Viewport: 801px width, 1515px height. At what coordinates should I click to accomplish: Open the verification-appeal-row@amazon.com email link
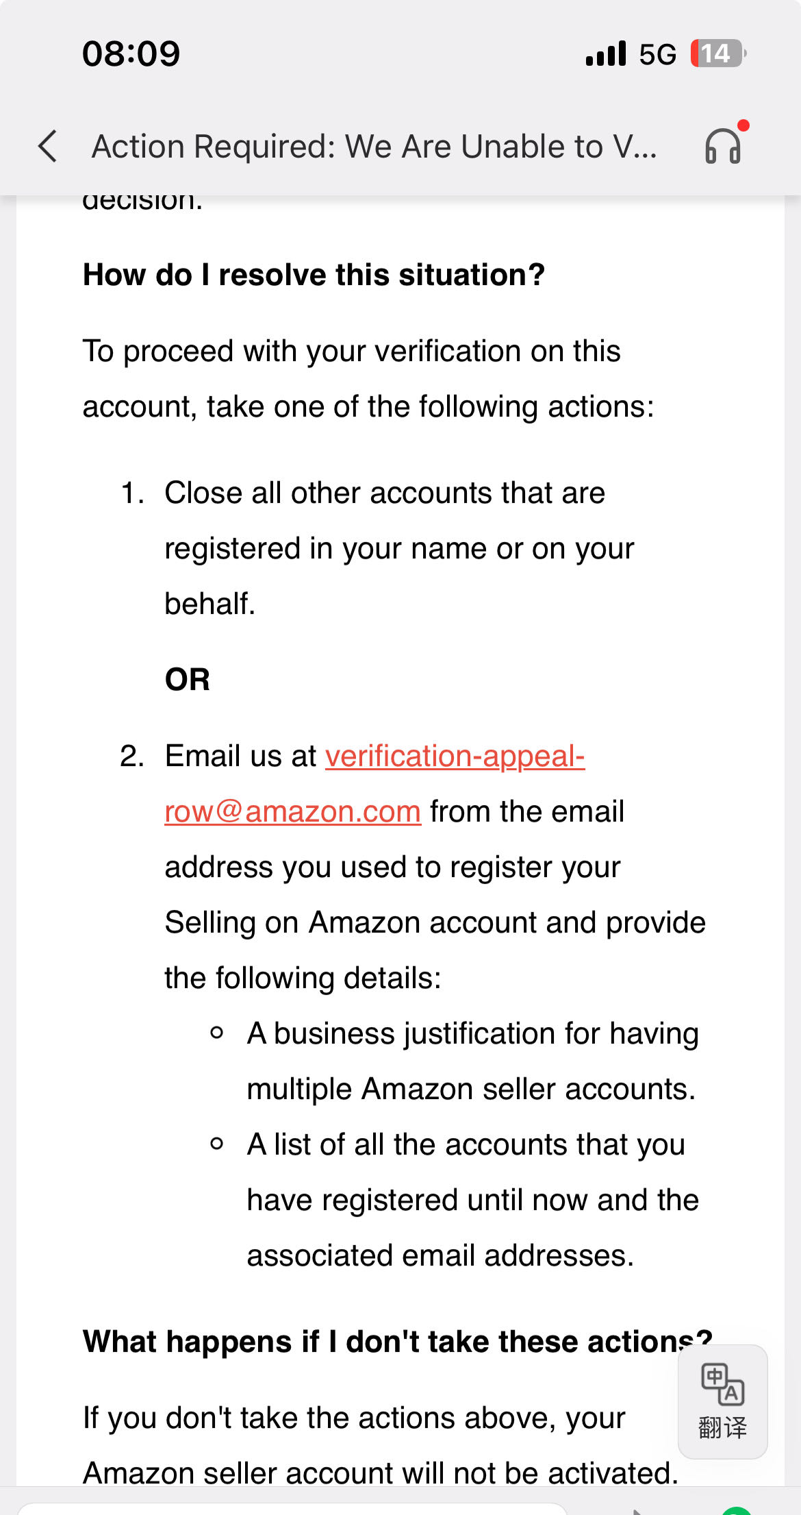[x=374, y=784]
